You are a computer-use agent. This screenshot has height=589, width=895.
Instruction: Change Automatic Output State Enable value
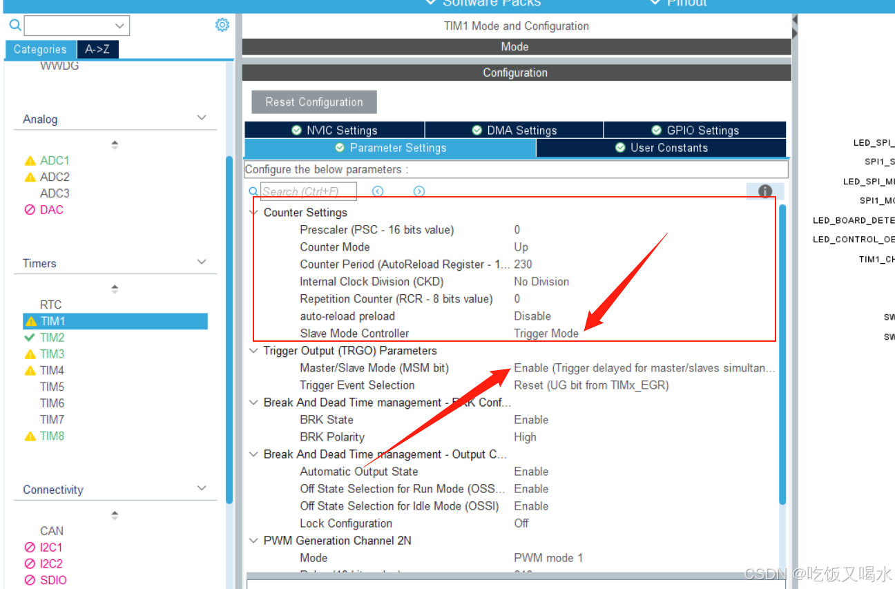tap(531, 472)
